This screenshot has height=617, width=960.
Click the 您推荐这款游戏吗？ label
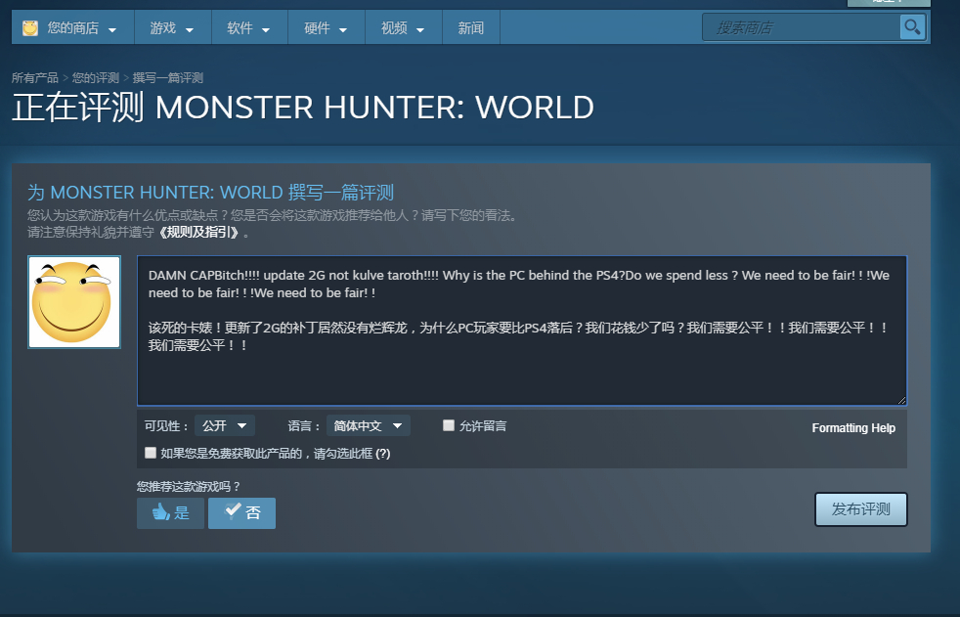189,487
